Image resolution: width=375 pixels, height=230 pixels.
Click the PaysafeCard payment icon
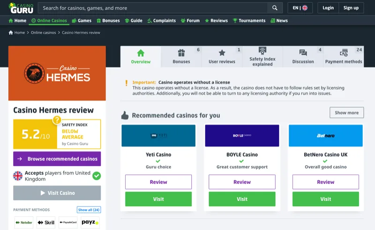(68, 222)
